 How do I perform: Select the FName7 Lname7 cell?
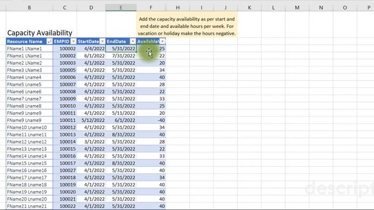(x=29, y=99)
